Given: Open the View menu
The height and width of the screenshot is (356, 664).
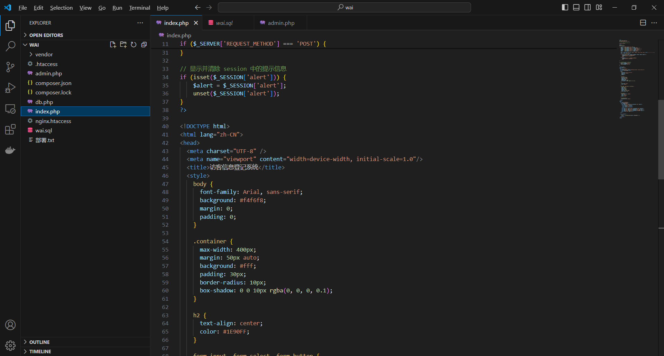Looking at the screenshot, I should pyautogui.click(x=85, y=8).
